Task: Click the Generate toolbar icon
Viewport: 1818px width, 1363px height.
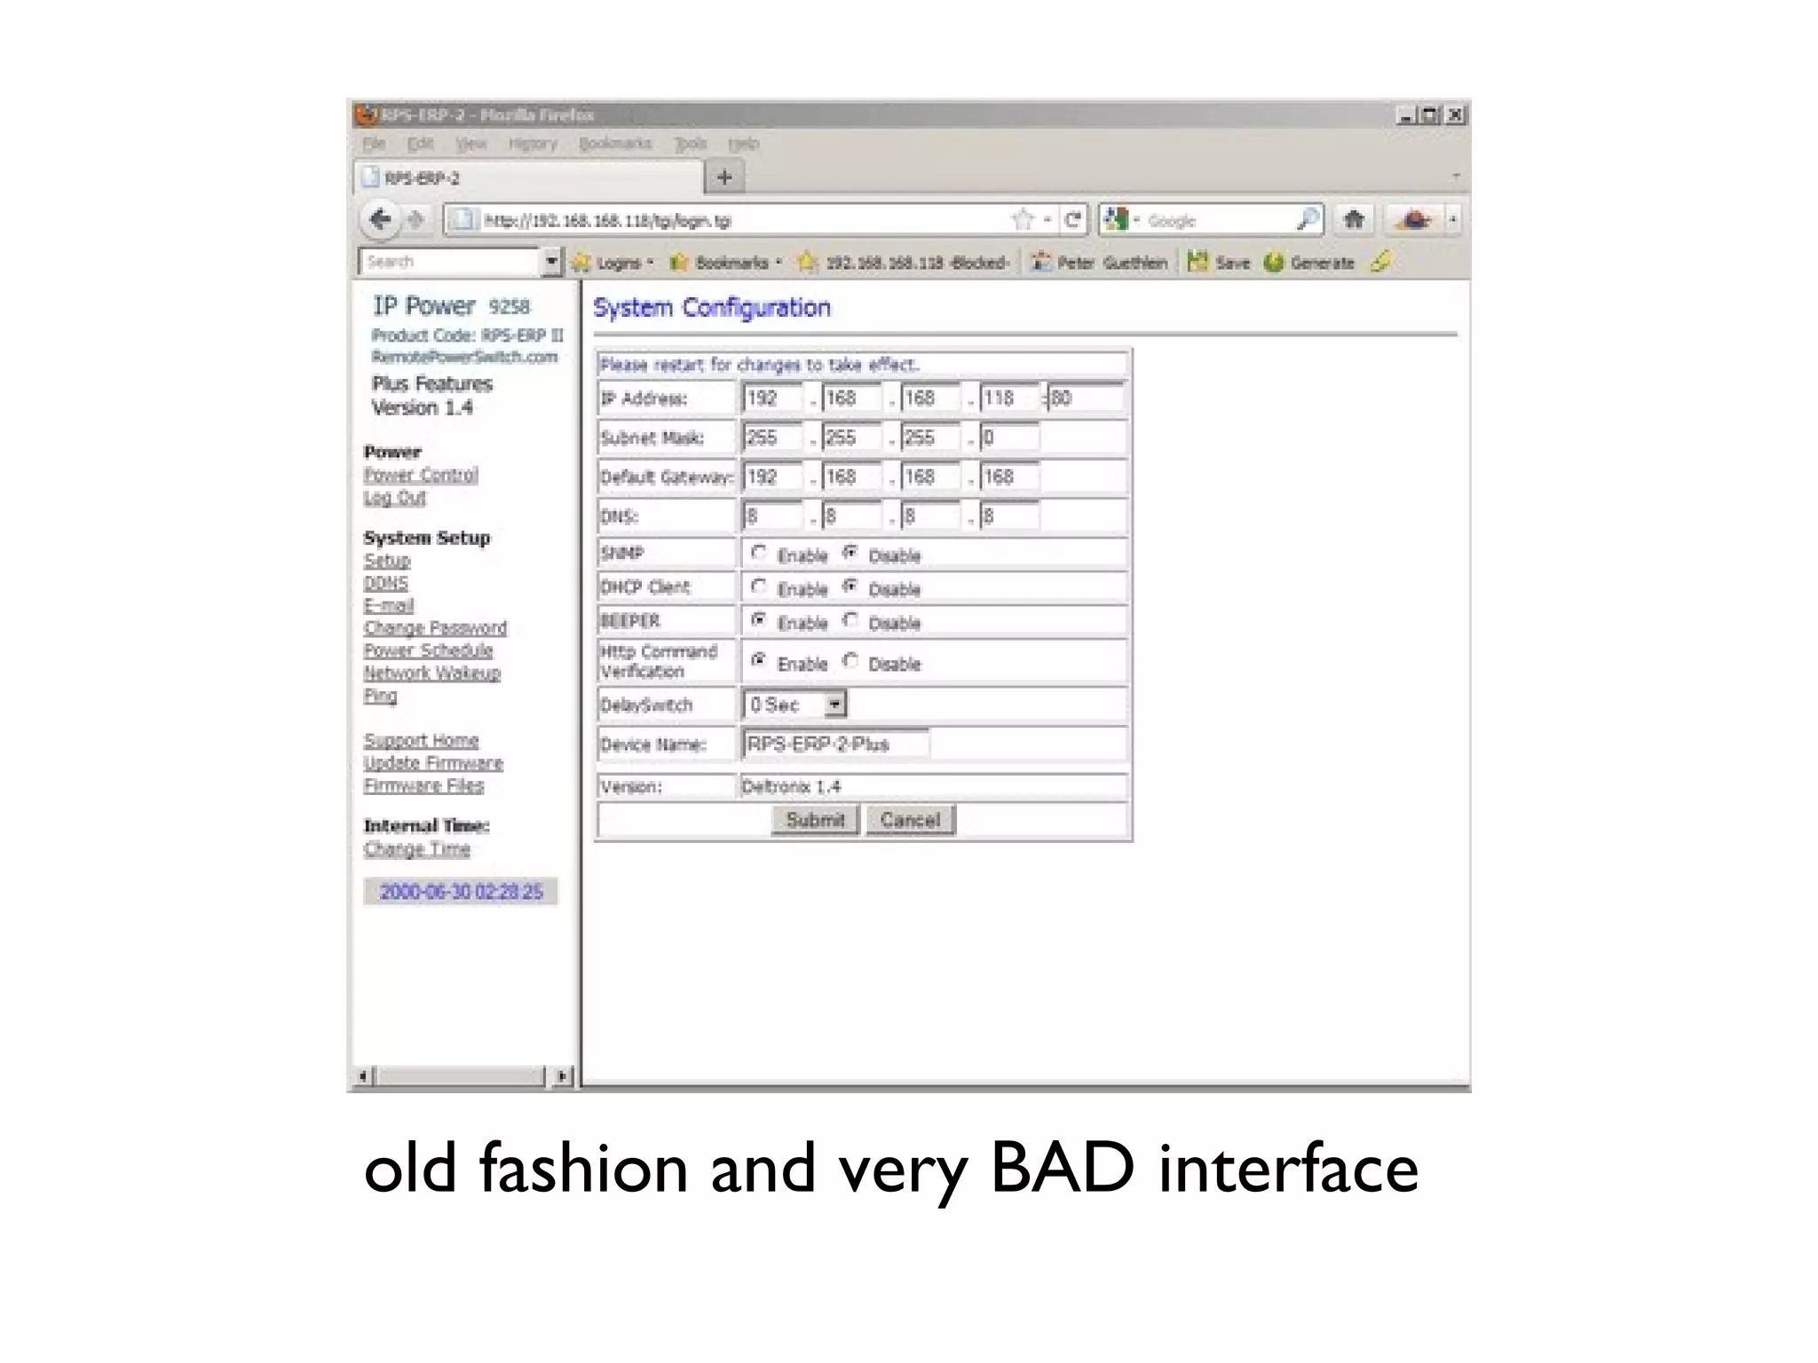Action: [1274, 262]
